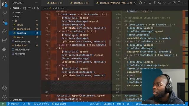Click the run play-circle icon in editor toolbar

[174, 3]
